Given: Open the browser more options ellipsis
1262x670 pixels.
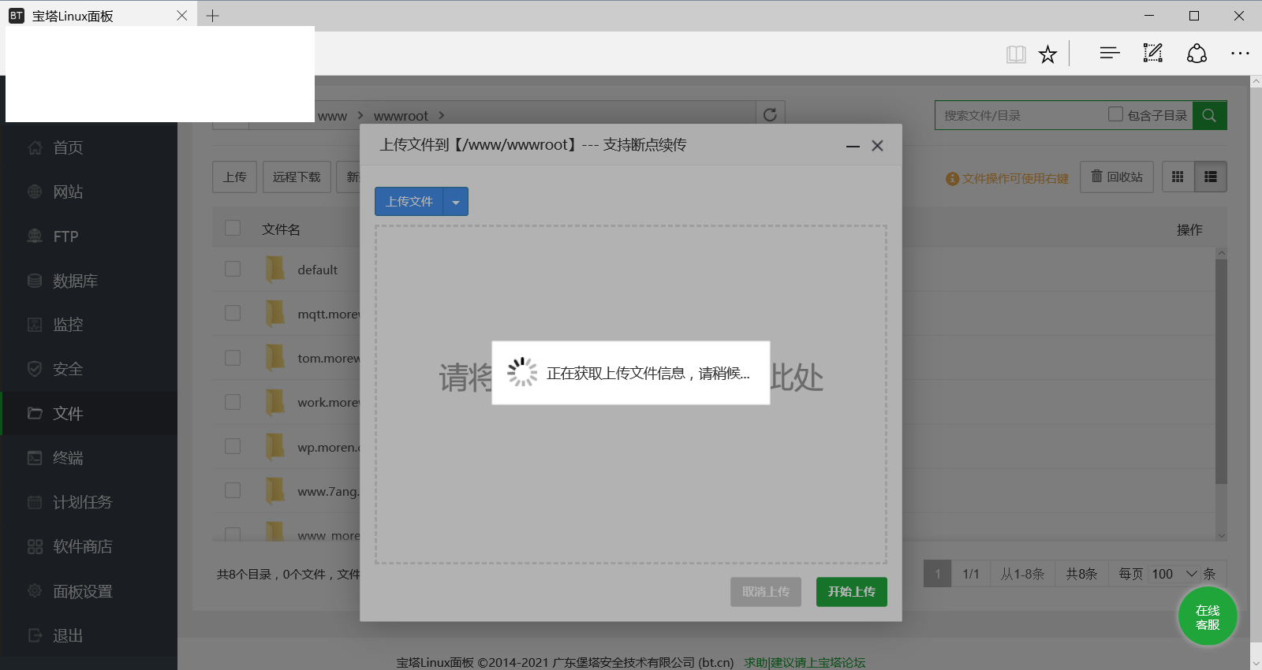Looking at the screenshot, I should (1240, 54).
